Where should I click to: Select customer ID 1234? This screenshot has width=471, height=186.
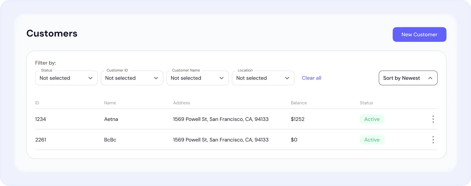click(x=41, y=119)
